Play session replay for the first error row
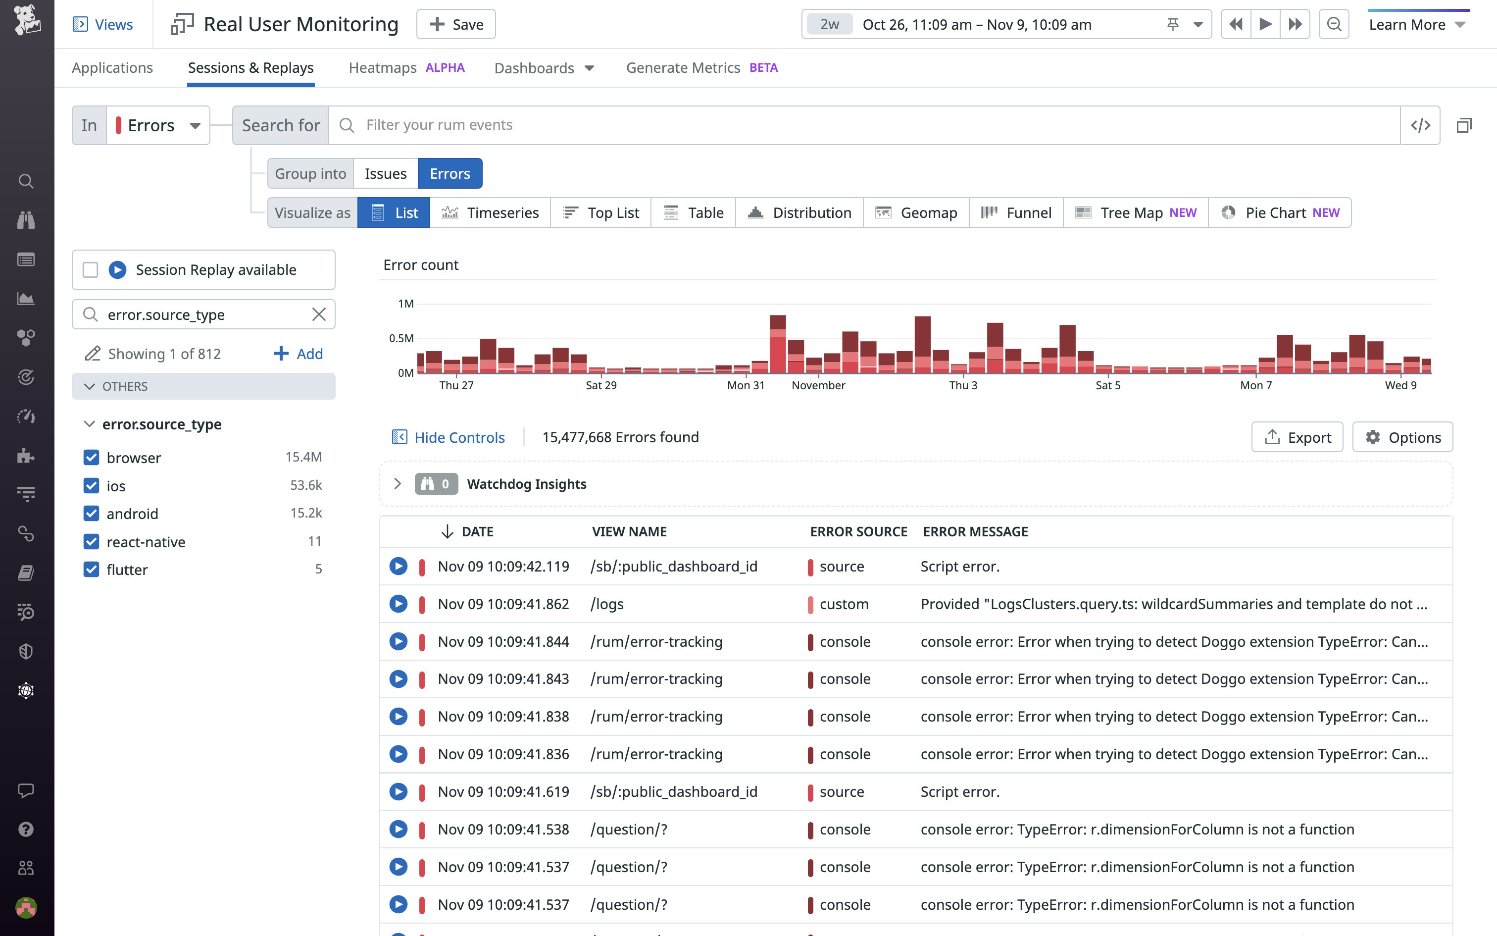Image resolution: width=1497 pixels, height=936 pixels. point(399,566)
